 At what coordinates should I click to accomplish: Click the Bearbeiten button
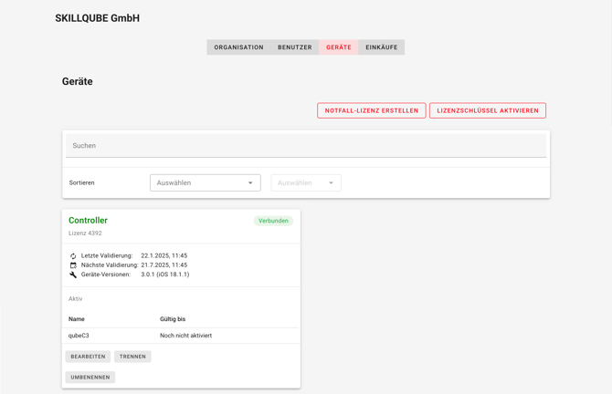coord(88,357)
